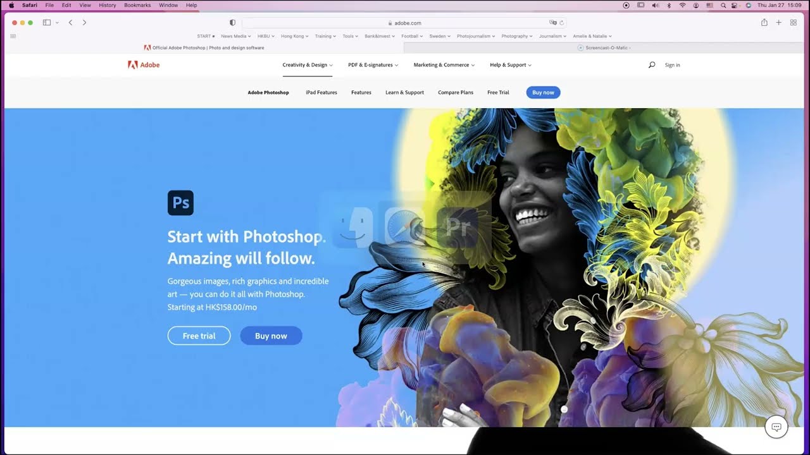Click the date and time in the menu bar
Screen dimensions: 810x455
click(779, 5)
